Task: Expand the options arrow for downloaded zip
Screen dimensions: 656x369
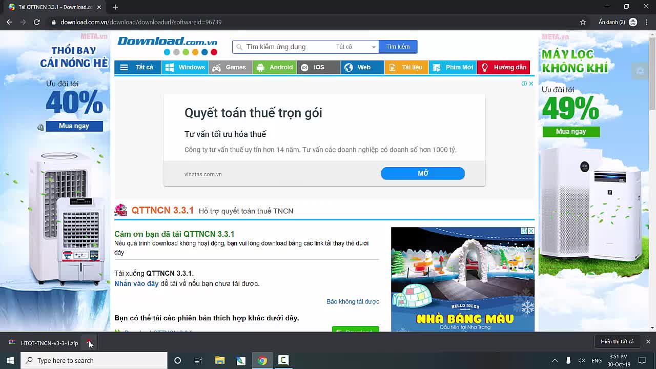Action: click(x=89, y=343)
